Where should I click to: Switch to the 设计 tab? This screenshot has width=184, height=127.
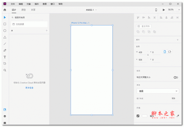(14, 10)
